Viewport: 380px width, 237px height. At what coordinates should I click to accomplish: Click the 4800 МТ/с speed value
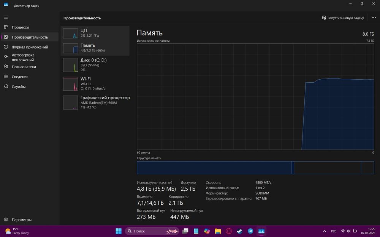coord(263,183)
